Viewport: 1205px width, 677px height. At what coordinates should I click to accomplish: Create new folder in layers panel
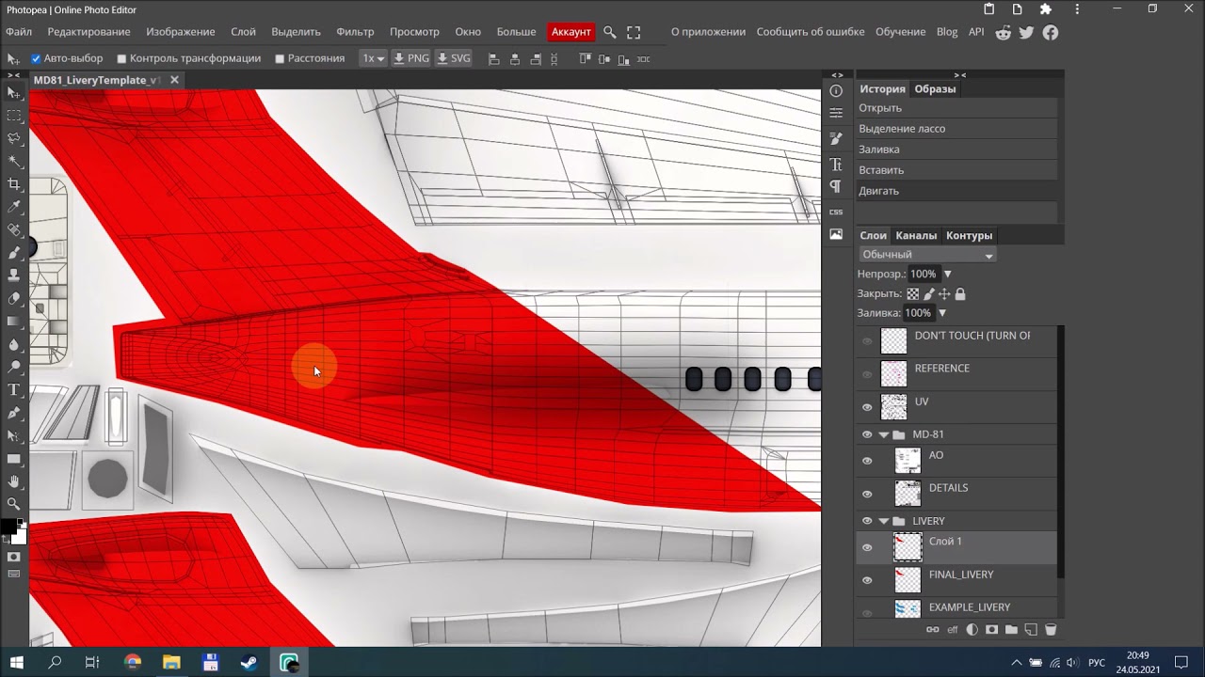pyautogui.click(x=1011, y=629)
